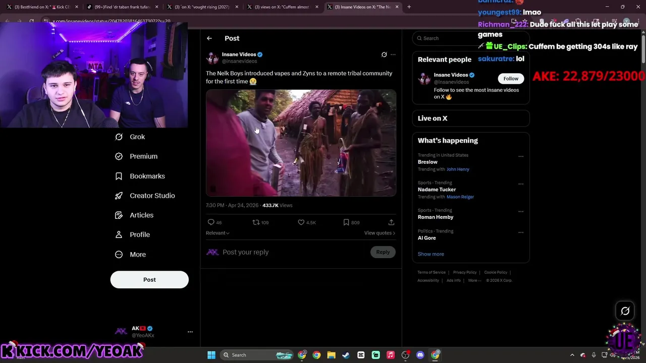Open the Windows Start menu
646x363 pixels.
coord(211,355)
